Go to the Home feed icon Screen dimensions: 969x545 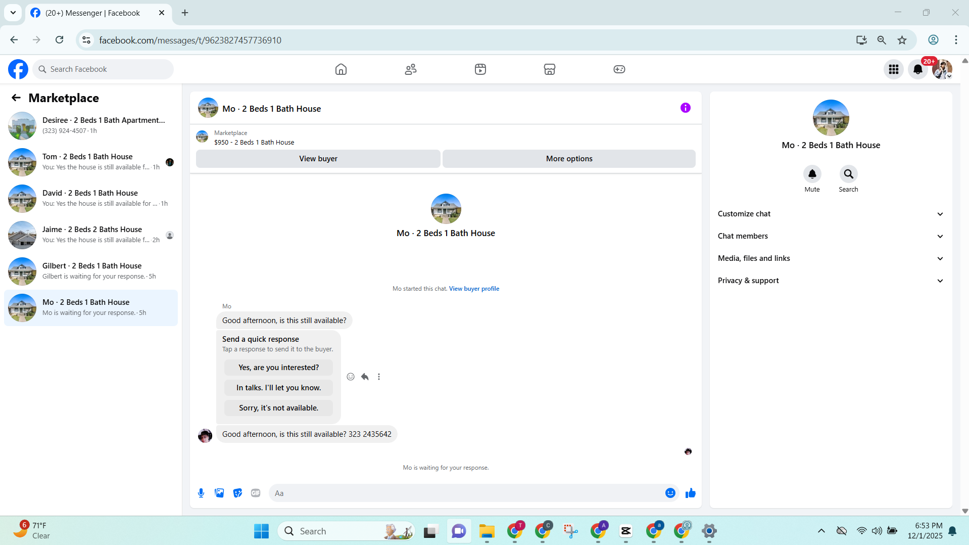click(x=341, y=69)
